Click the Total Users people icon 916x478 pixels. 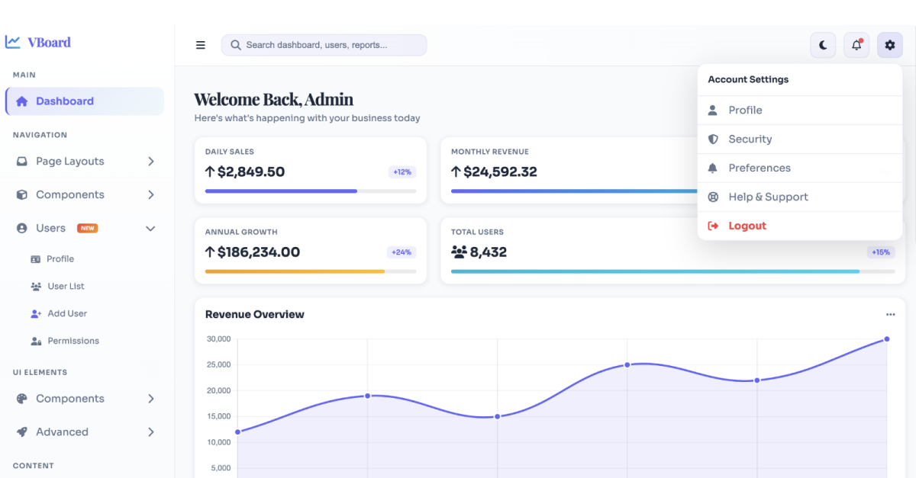(459, 252)
